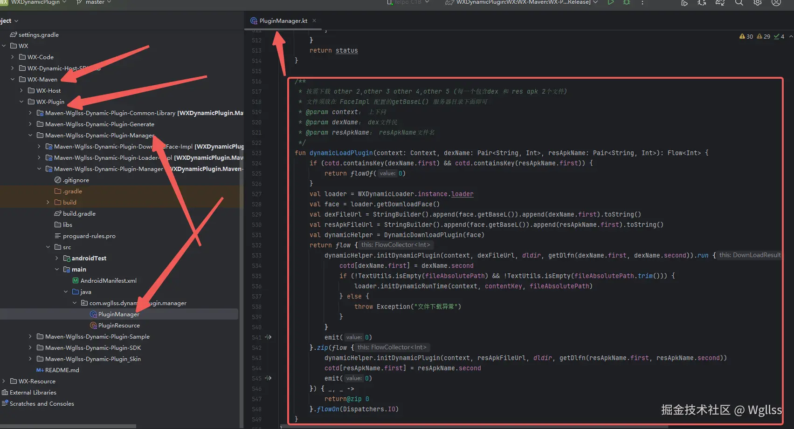Open the WXDynamicPlugin project dropdown

point(39,2)
